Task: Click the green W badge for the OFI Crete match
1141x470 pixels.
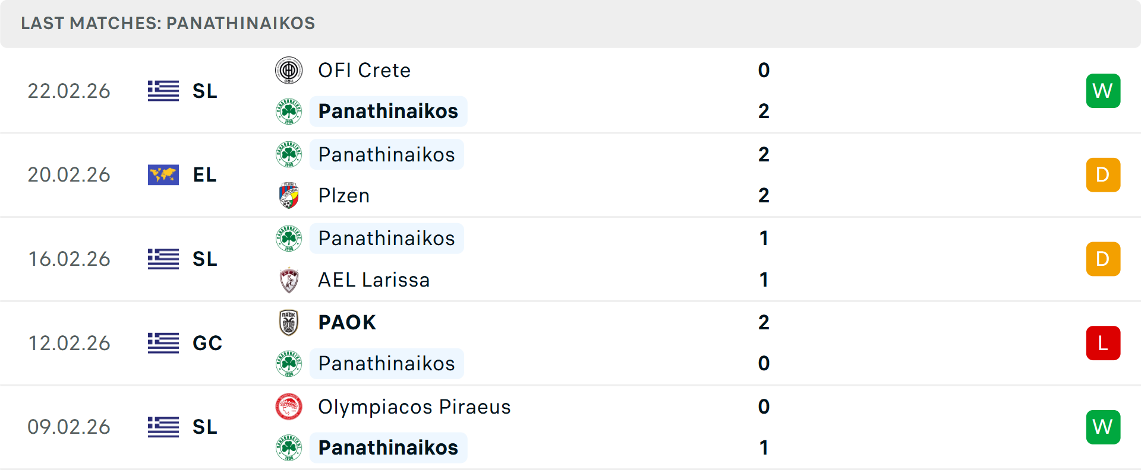Action: point(1103,91)
